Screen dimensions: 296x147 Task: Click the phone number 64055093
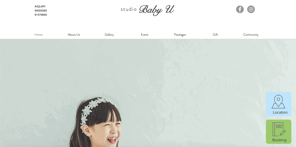41,11
